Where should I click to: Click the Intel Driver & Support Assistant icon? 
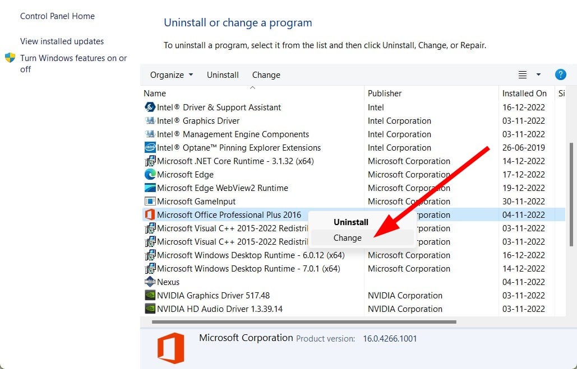pyautogui.click(x=150, y=108)
